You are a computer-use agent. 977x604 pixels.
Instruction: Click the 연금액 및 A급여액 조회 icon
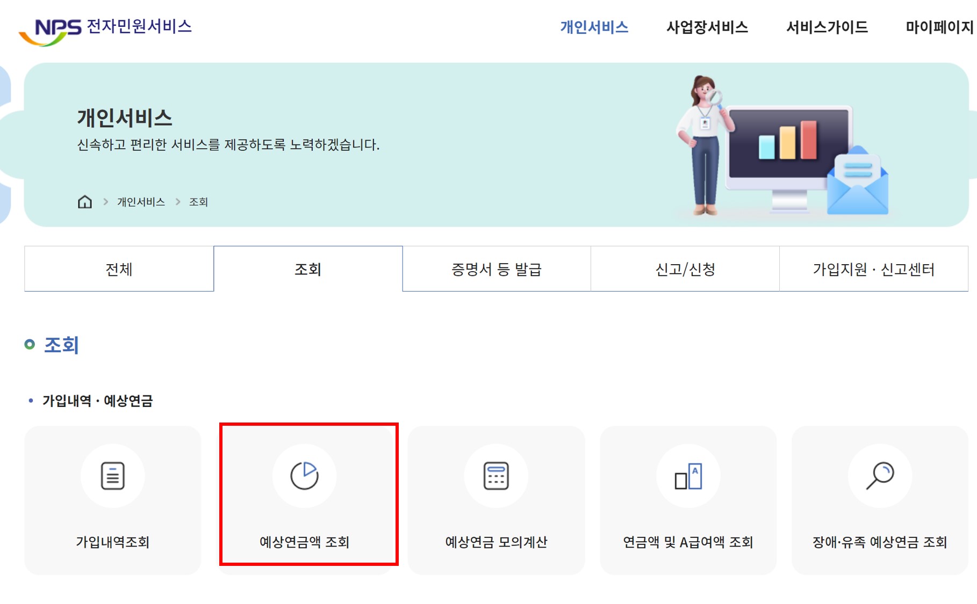point(688,476)
